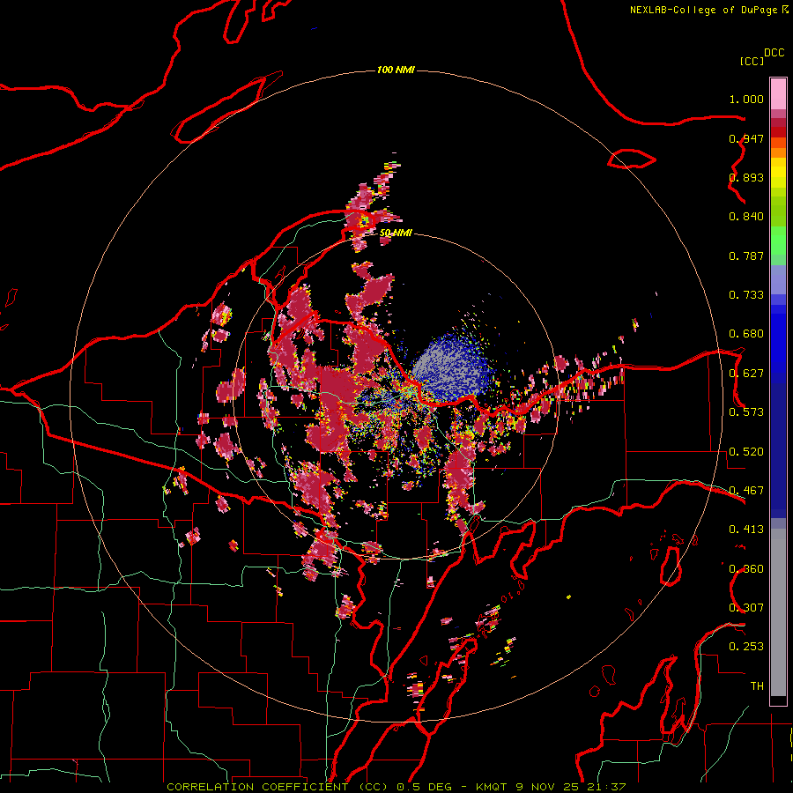Click the 0.733 color scale value
793x793 pixels.
(746, 295)
